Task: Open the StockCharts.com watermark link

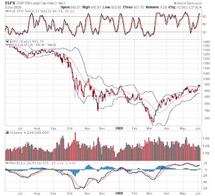Action: click(188, 3)
